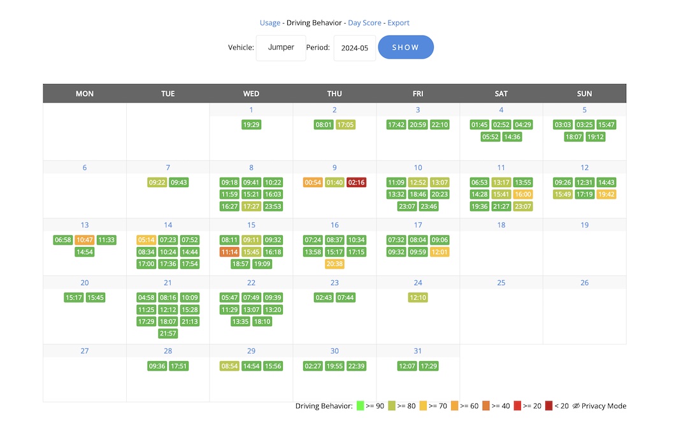Viewport: 688px width, 433px height.
Task: Select the orange 00:54 trip badge
Action: [x=313, y=183]
